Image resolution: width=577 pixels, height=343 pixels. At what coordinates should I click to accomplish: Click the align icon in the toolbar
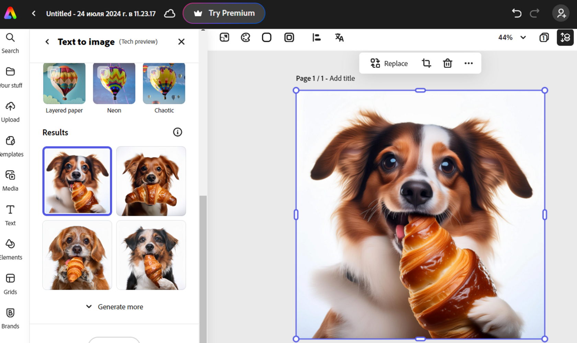pyautogui.click(x=316, y=37)
